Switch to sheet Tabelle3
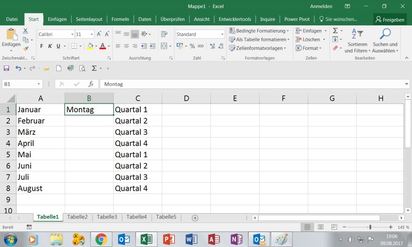 pos(107,217)
